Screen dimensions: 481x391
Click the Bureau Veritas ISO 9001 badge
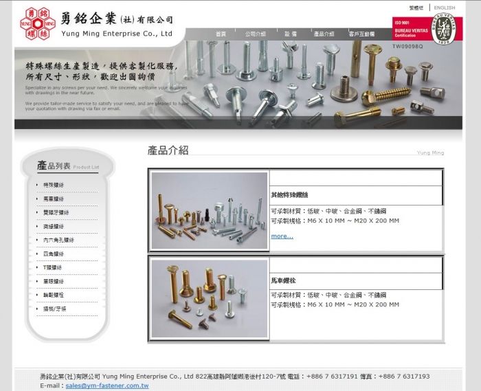pyautogui.click(x=427, y=29)
